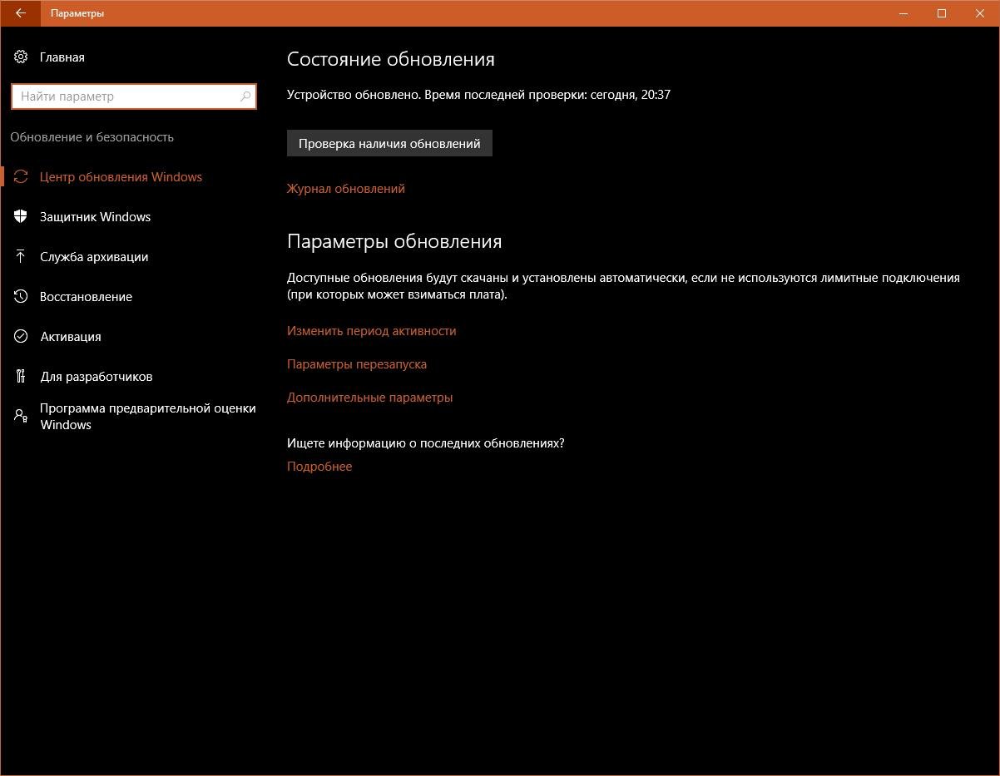Open Дополнительные параметры link
Image resolution: width=1000 pixels, height=776 pixels.
370,398
